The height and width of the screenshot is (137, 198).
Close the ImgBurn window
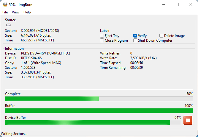tap(191, 4)
